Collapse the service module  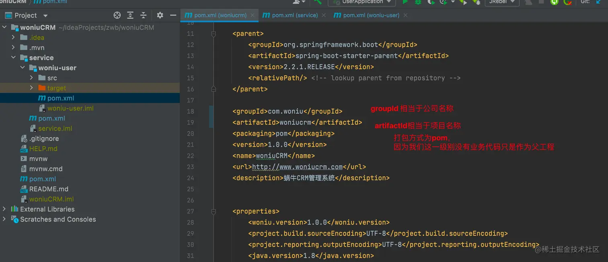coord(13,57)
